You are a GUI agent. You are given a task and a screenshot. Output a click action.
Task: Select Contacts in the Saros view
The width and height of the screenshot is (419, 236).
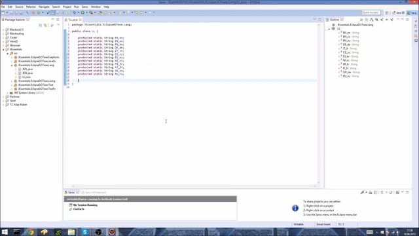(x=79, y=209)
